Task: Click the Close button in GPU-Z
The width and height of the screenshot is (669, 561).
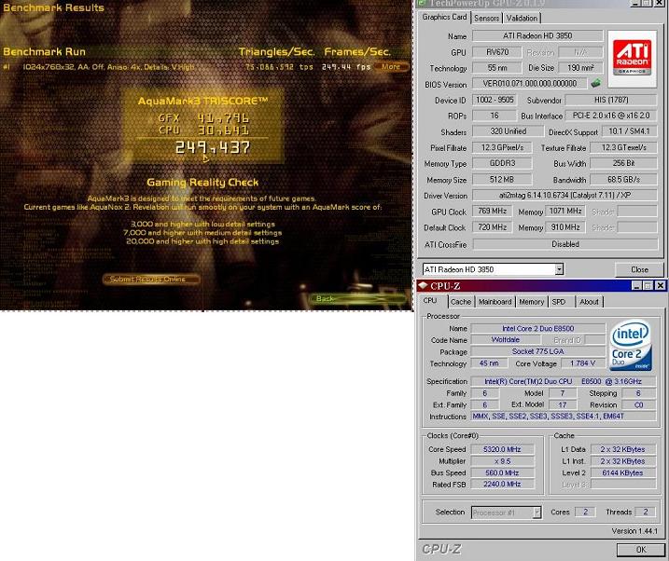Action: (639, 269)
